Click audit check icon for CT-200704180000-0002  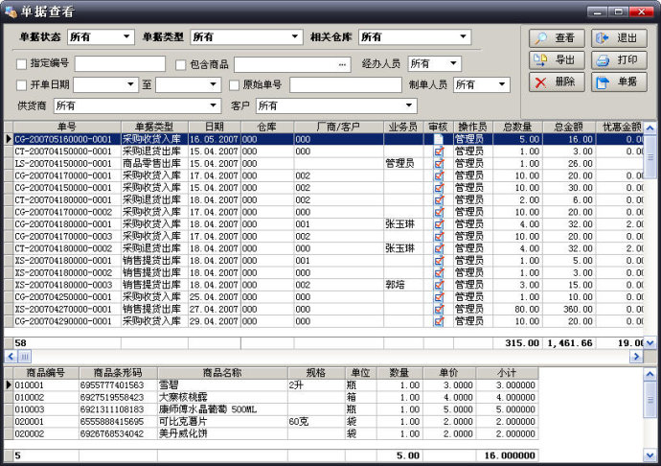[x=439, y=248]
